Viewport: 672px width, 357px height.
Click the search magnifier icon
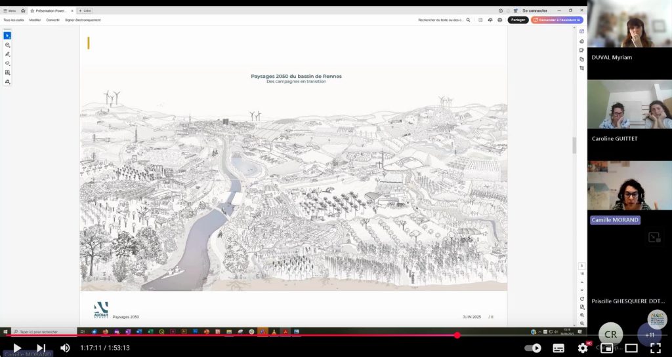[469, 20]
